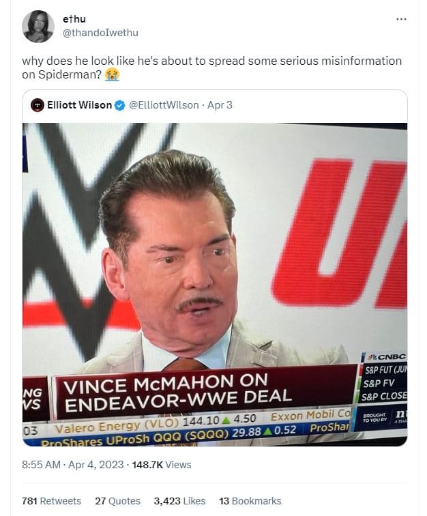
Task: Click the 13 Bookmarks count
Action: 250,501
